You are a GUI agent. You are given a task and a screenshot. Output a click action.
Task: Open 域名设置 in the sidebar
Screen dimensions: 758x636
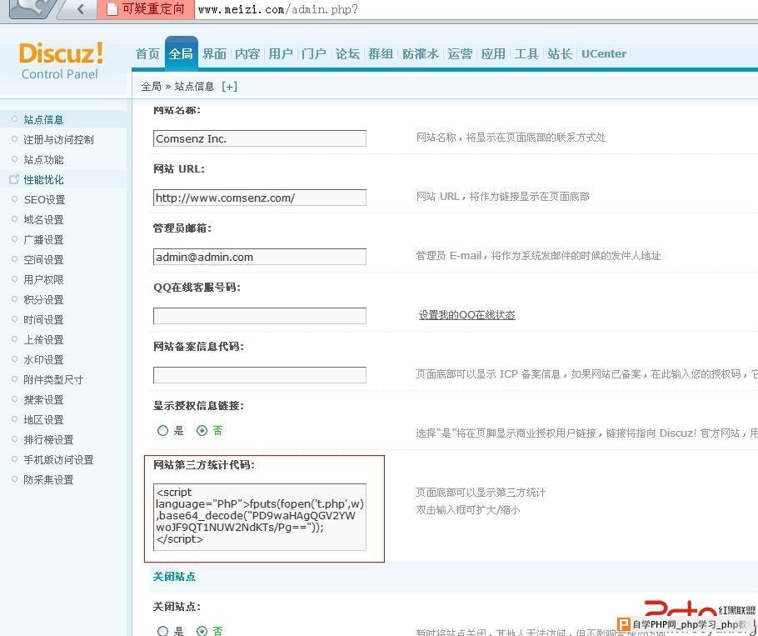pyautogui.click(x=43, y=219)
